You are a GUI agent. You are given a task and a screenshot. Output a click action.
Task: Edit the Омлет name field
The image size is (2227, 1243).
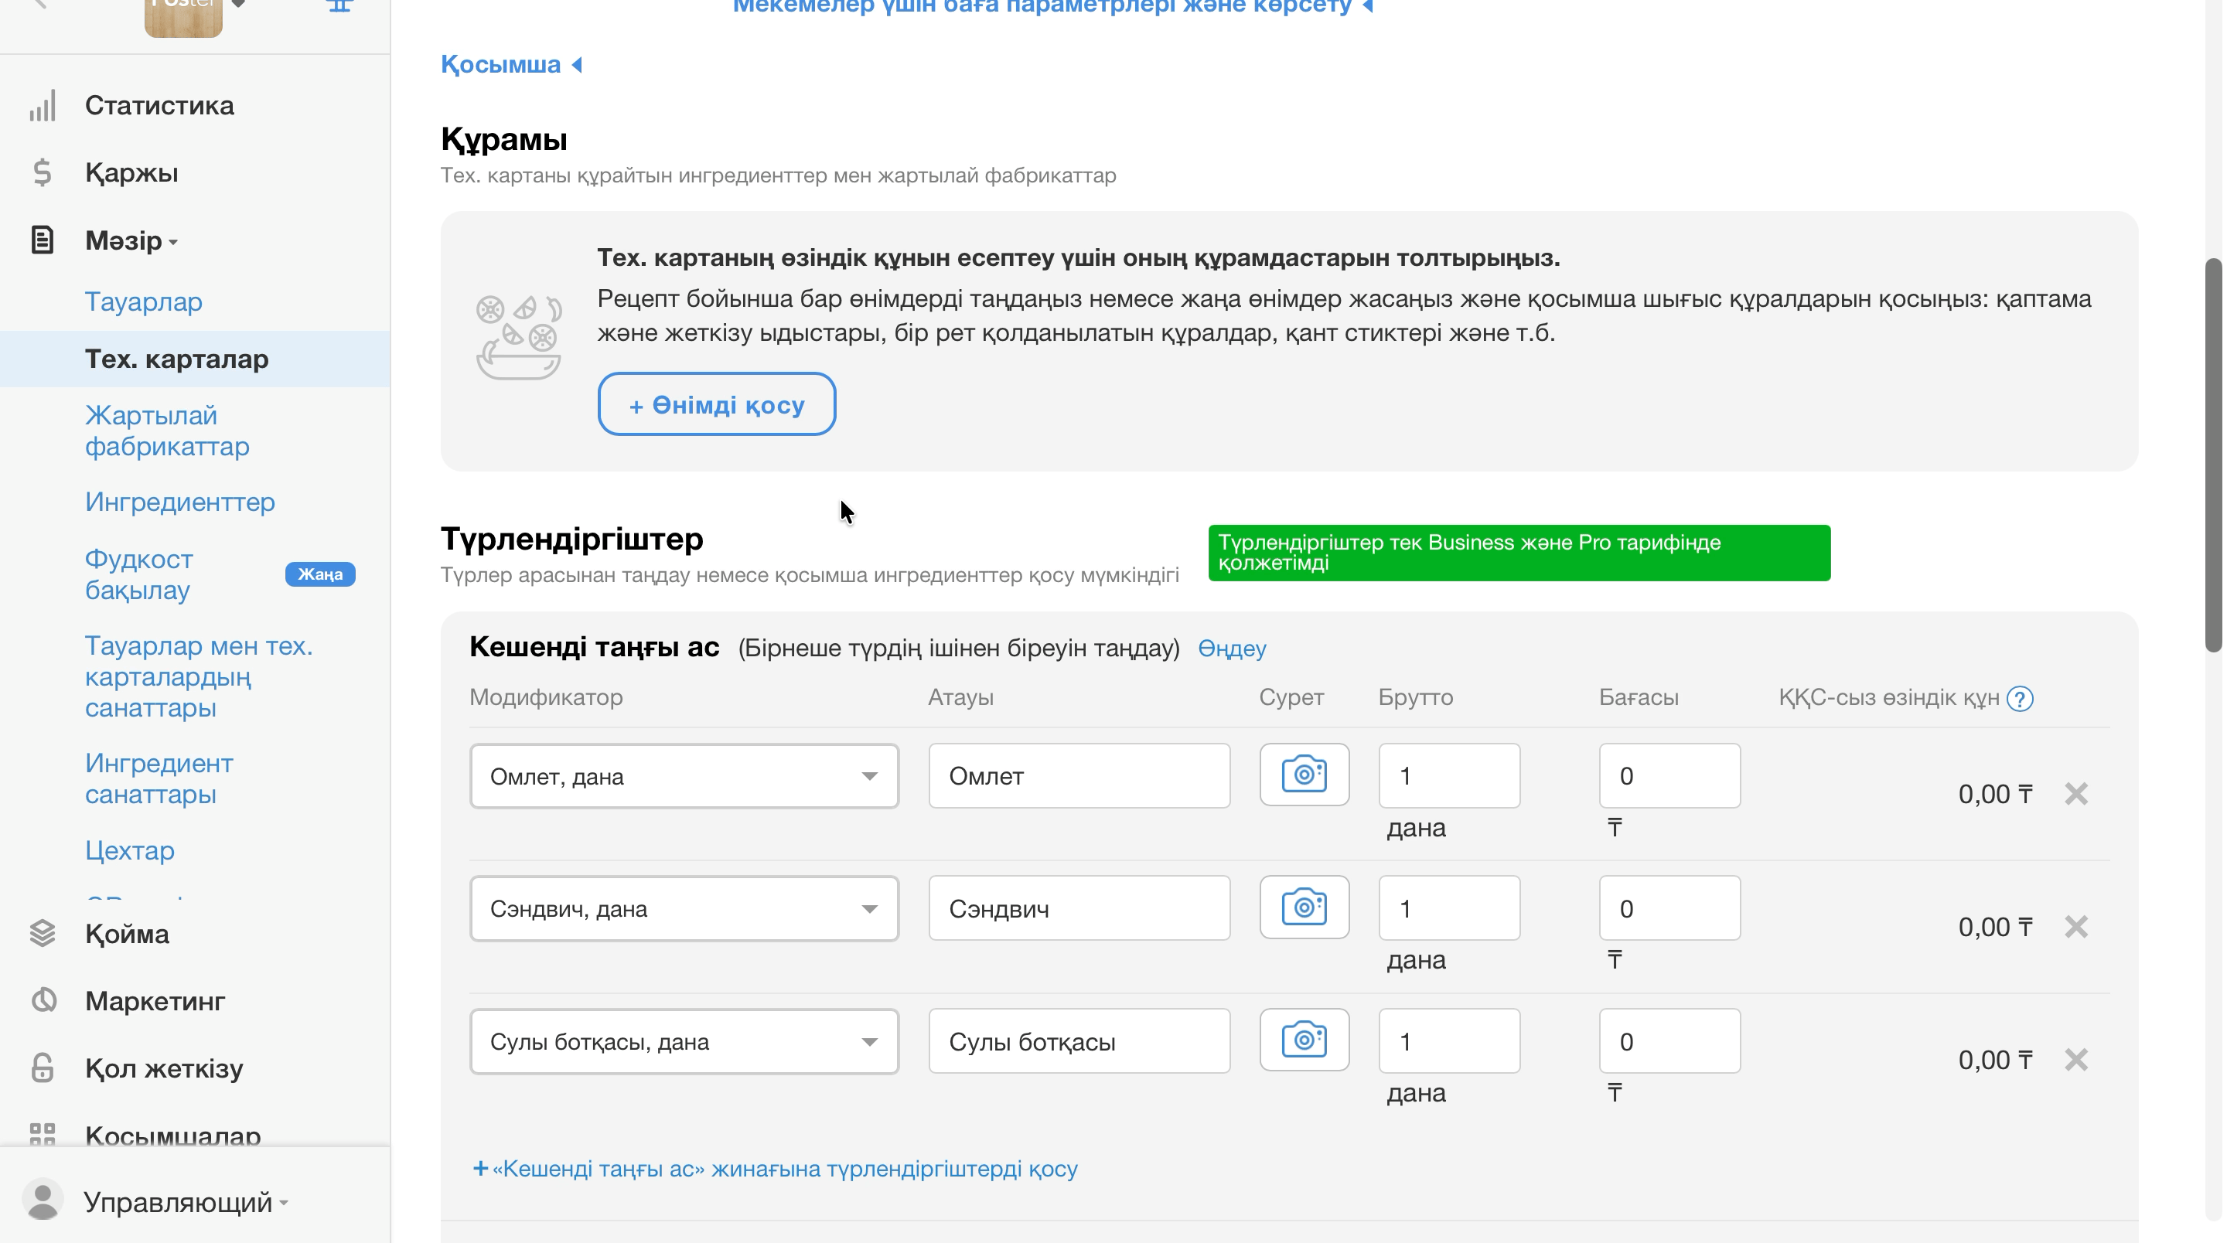coord(1079,775)
